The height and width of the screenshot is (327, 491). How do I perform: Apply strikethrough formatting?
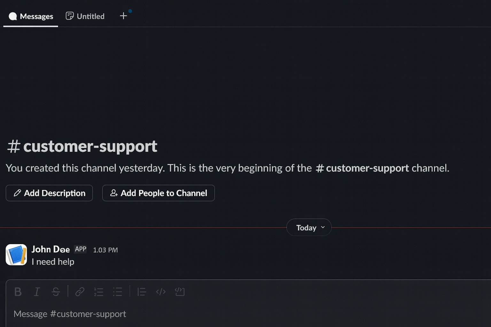pos(56,292)
